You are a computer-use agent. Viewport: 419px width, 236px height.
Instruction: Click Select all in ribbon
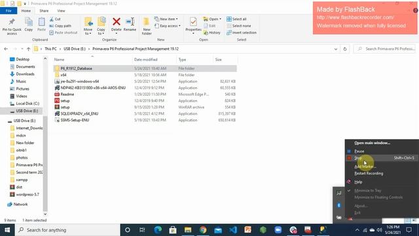pos(236,19)
